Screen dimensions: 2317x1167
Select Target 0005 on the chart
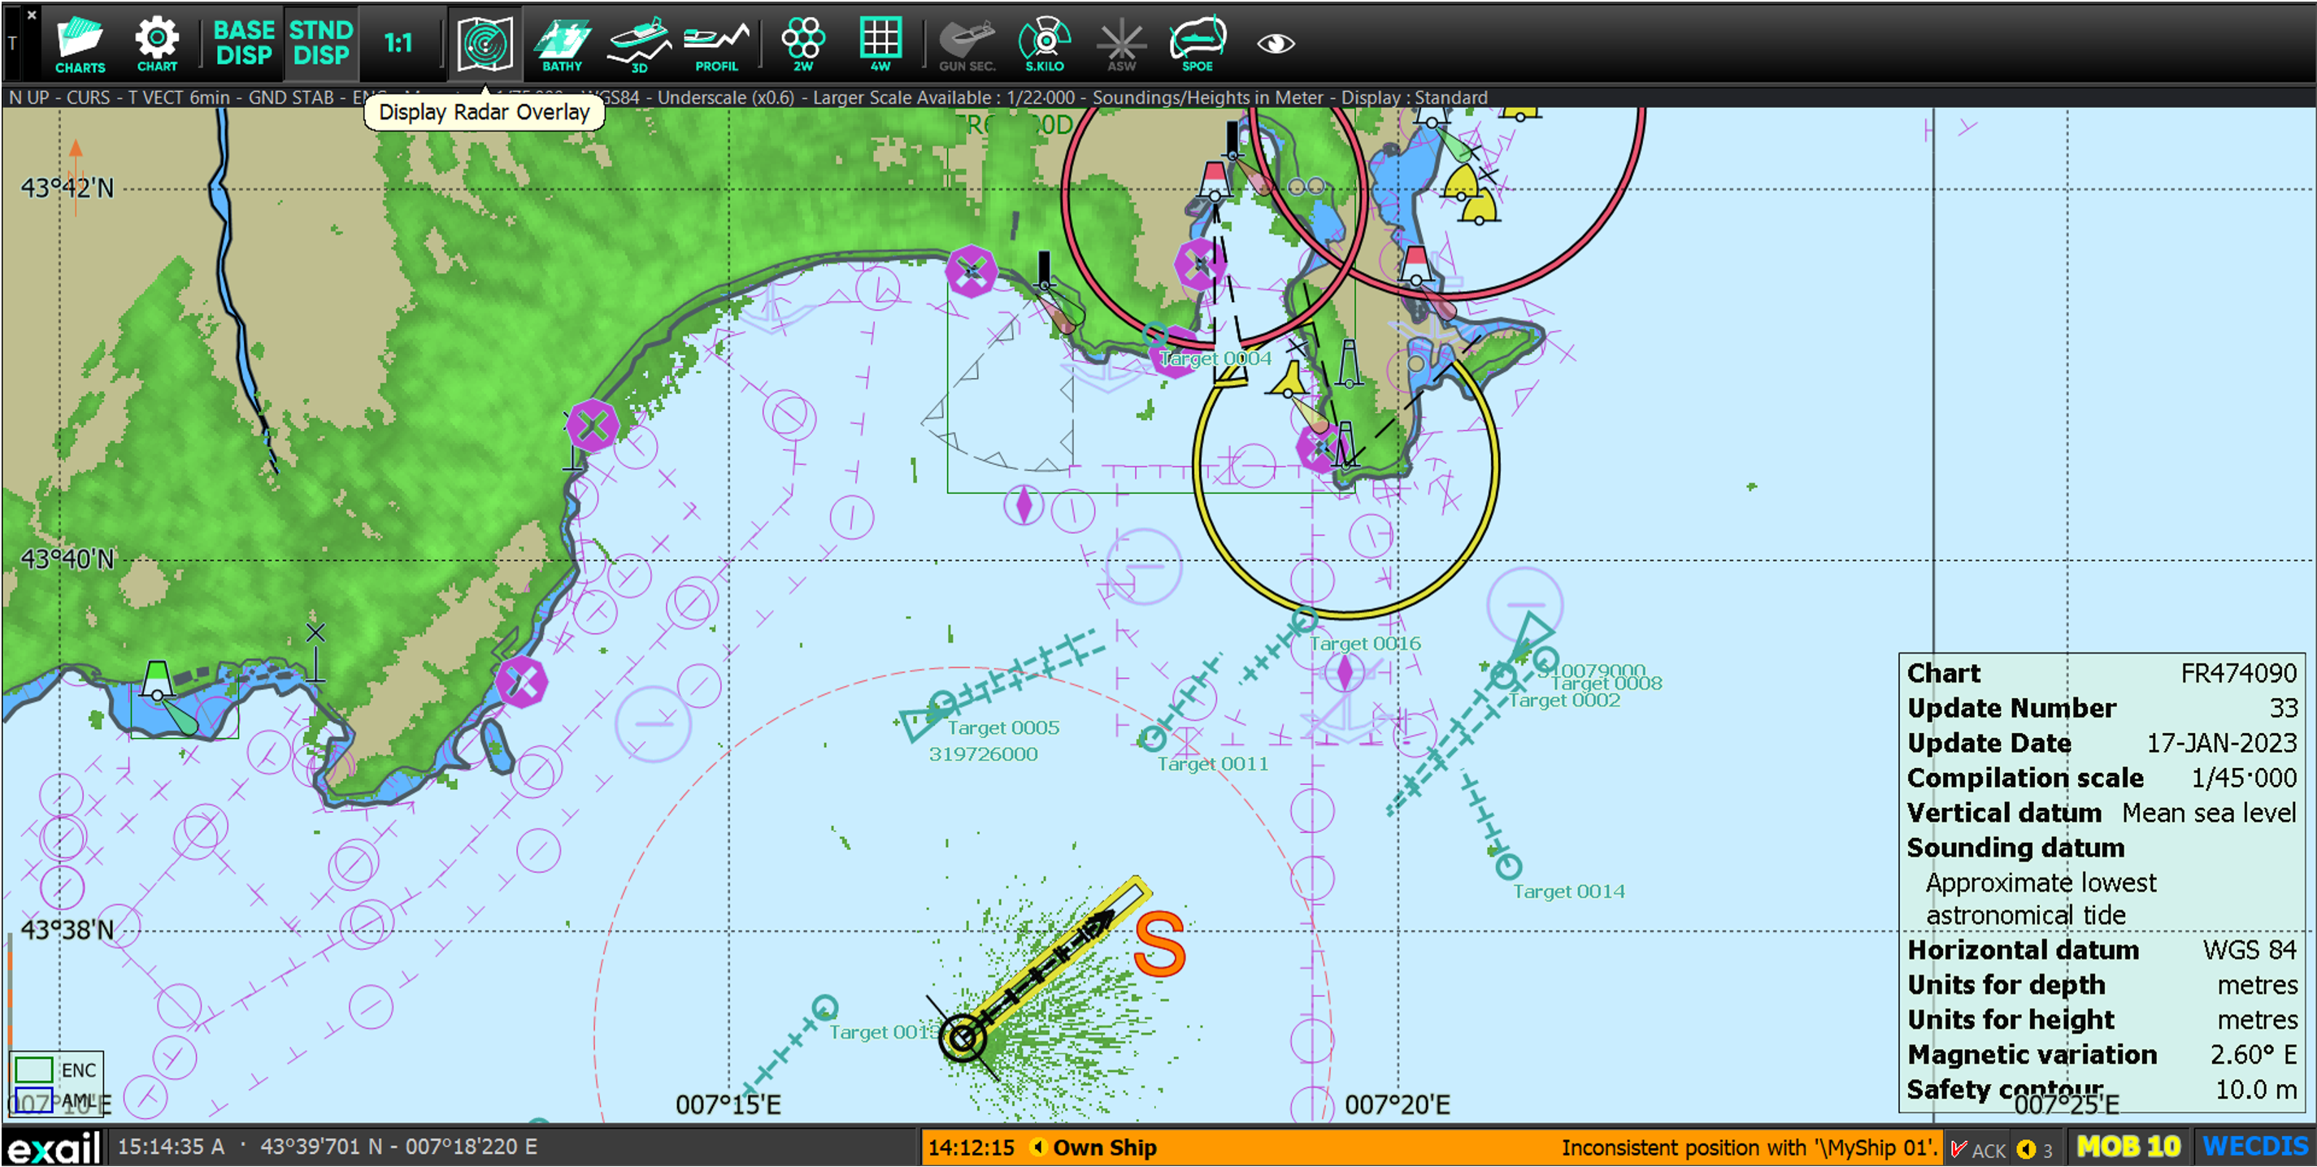(x=941, y=704)
